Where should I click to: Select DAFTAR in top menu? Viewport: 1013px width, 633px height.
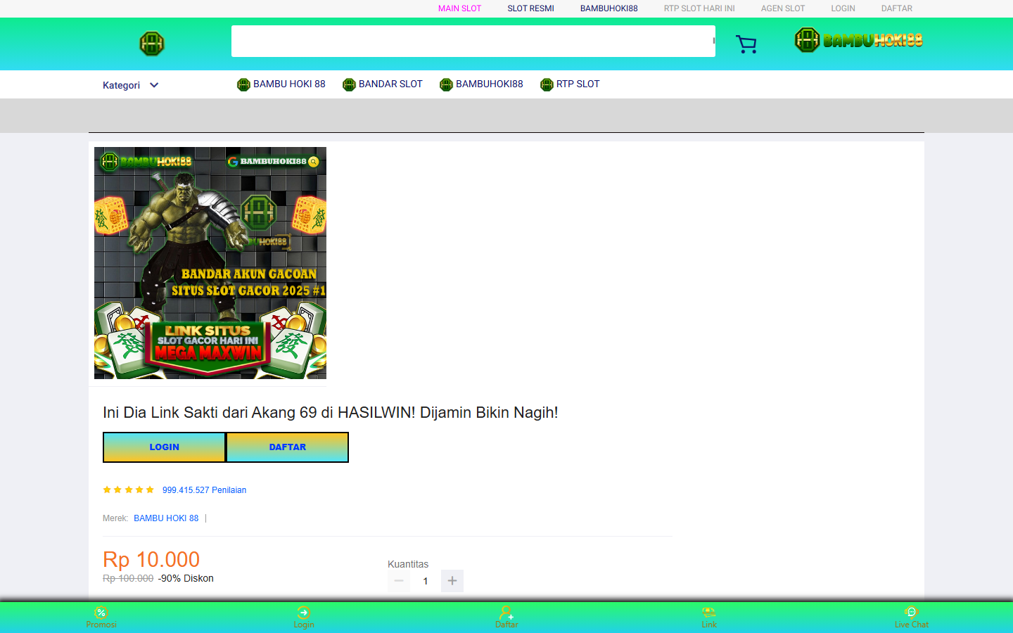click(897, 8)
